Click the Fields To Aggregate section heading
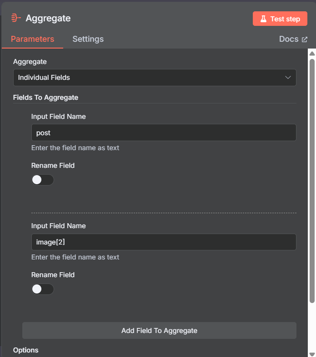The width and height of the screenshot is (316, 357). point(45,98)
